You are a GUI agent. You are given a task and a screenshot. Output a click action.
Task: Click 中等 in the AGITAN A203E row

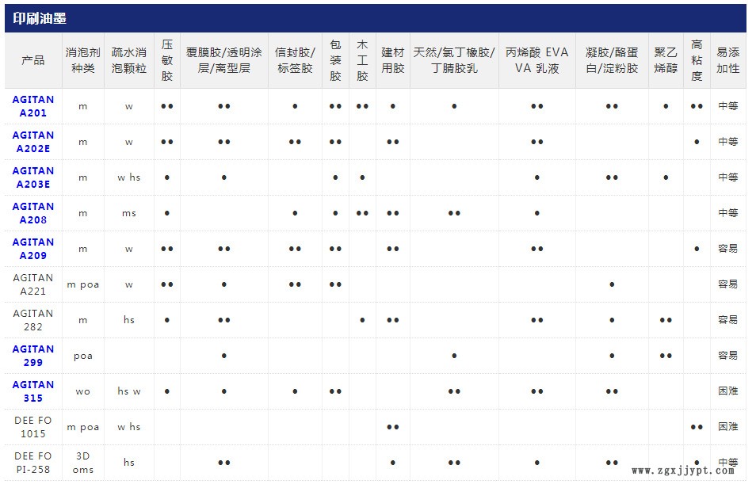pos(727,177)
